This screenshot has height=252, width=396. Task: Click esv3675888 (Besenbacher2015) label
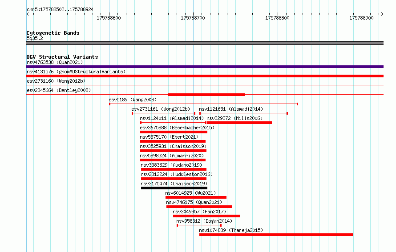click(x=177, y=128)
